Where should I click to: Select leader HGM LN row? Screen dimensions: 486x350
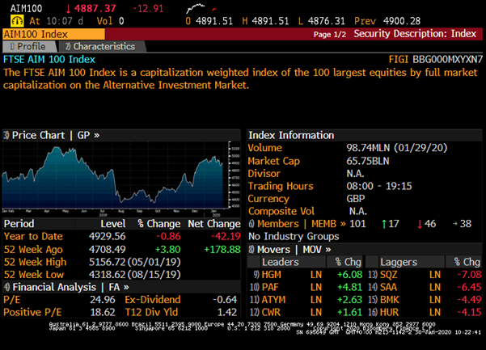point(306,275)
